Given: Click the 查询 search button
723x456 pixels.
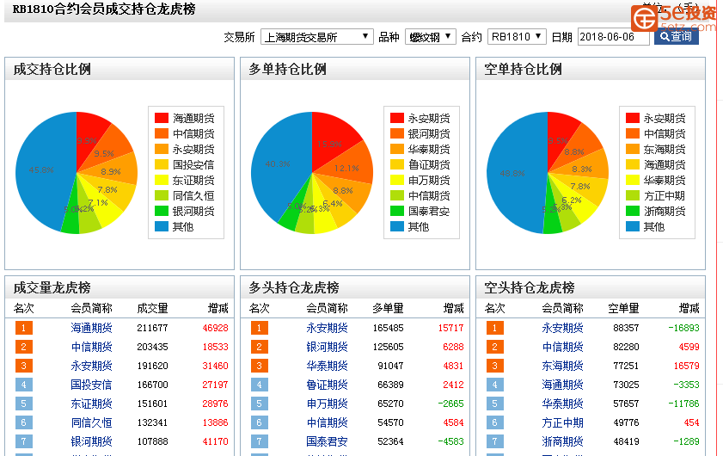Looking at the screenshot, I should pos(676,36).
